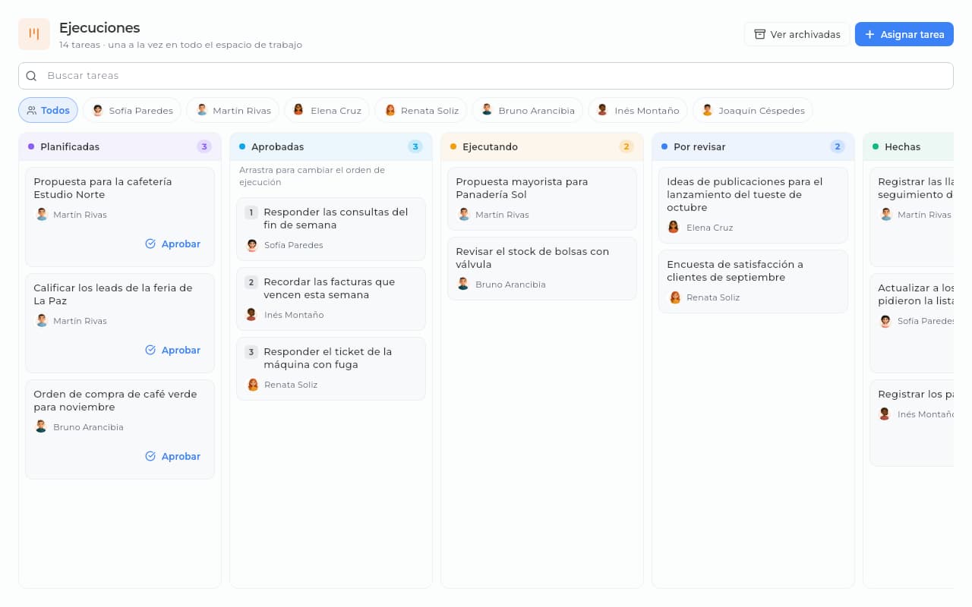This screenshot has height=607, width=972.
Task: Click the 14 tareas subtitle text
Action: pyautogui.click(x=181, y=45)
